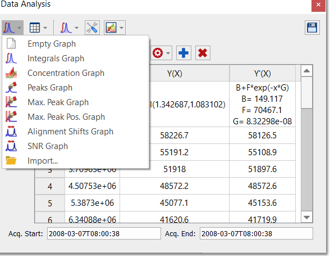330x257 pixels.
Task: Click the red X delete button
Action: point(203,53)
